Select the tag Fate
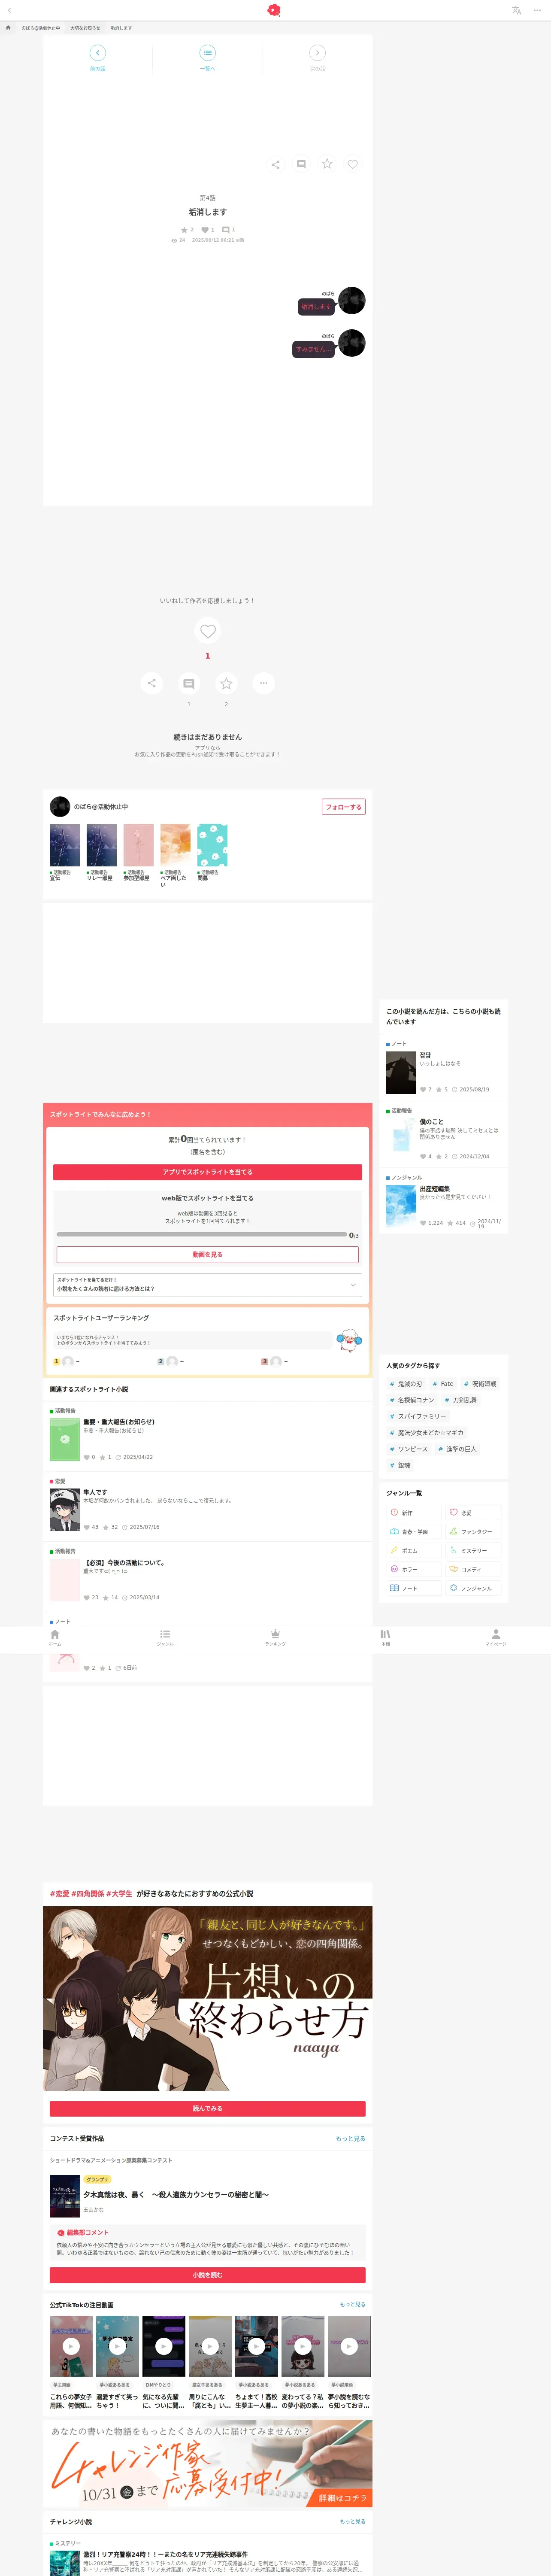Viewport: 551px width, 2576px height. point(443,1384)
